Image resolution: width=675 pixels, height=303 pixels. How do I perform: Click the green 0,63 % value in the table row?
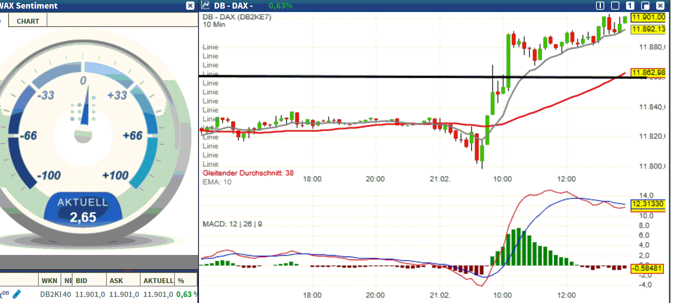tap(187, 294)
